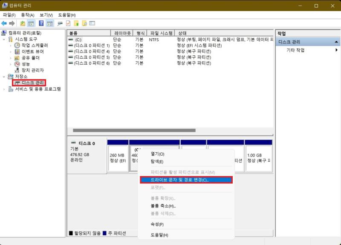341x245 pixels.
Task: Select the (C:) volume row
Action: (170, 40)
